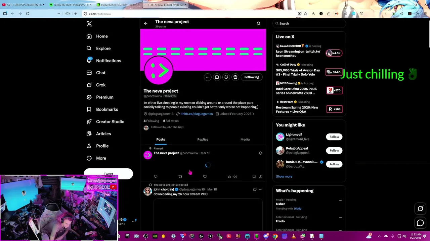This screenshot has height=241, width=430.
Task: View the pinned post's analytics (100 views)
Action: 232,176
